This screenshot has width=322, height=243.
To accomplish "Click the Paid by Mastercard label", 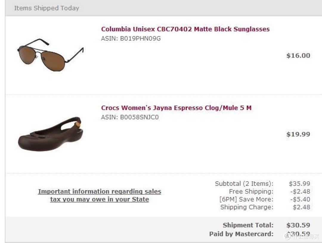I will point(241,234).
